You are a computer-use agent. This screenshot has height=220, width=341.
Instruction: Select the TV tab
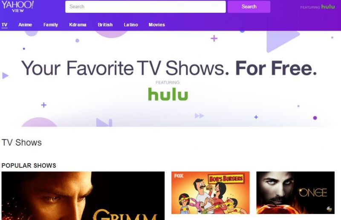pos(4,25)
